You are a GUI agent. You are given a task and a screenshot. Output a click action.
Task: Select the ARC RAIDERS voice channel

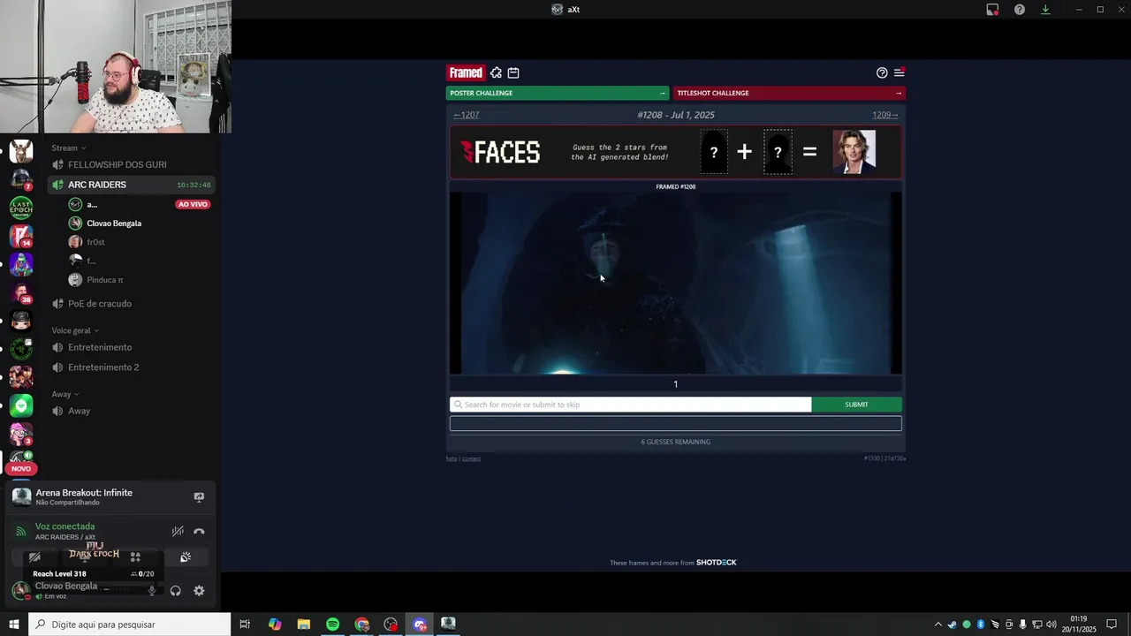pyautogui.click(x=133, y=185)
